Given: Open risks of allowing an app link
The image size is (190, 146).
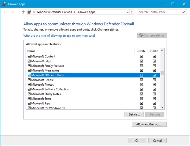Looking at the screenshot, I should [59, 36].
